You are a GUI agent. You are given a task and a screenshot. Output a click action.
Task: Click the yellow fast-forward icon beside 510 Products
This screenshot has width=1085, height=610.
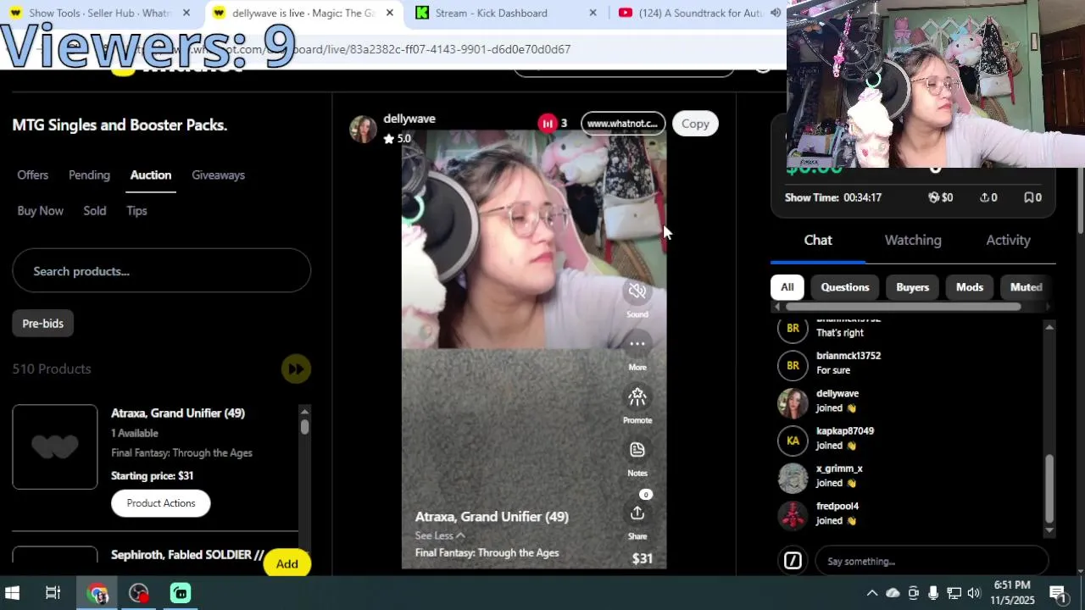tap(296, 369)
